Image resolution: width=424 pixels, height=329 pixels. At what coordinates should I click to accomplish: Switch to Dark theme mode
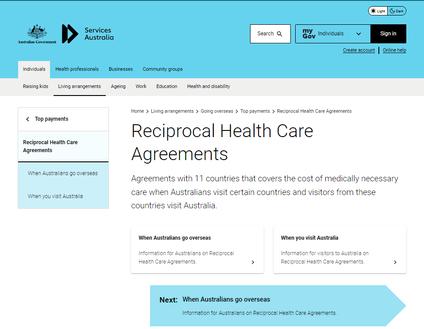point(397,11)
